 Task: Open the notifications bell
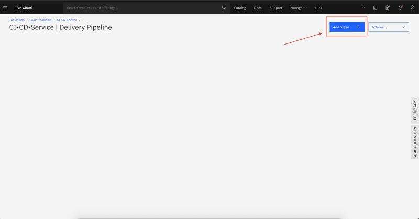click(400, 8)
